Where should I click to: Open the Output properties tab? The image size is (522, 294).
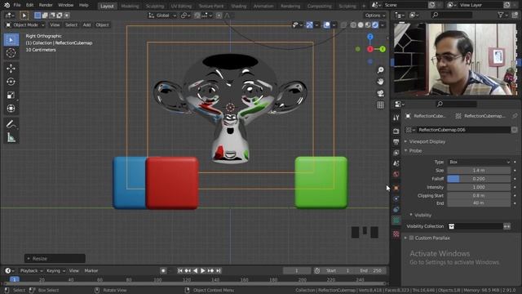point(396,142)
